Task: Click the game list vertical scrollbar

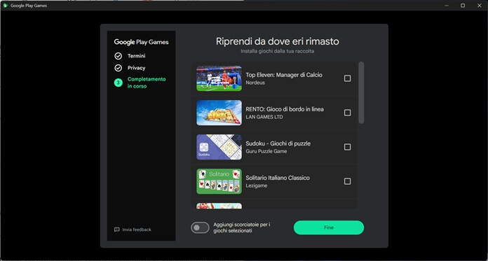Action: [361, 92]
